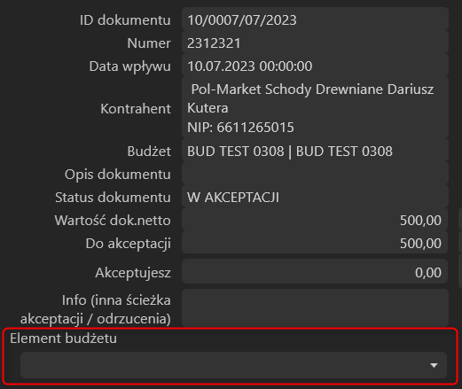Click the Info inna ścieżka akceptacji textbox
This screenshot has width=462, height=389.
point(315,307)
